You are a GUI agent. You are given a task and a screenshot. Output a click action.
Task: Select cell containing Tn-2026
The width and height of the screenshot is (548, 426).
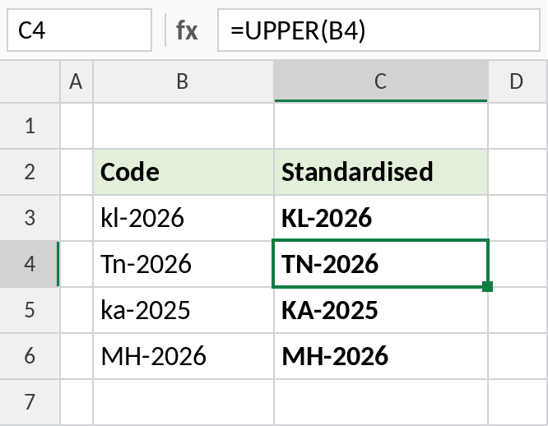pos(183,264)
